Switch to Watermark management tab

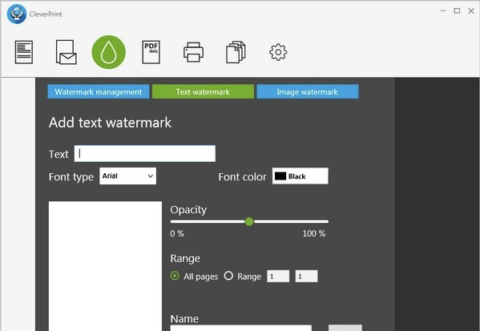pos(99,91)
